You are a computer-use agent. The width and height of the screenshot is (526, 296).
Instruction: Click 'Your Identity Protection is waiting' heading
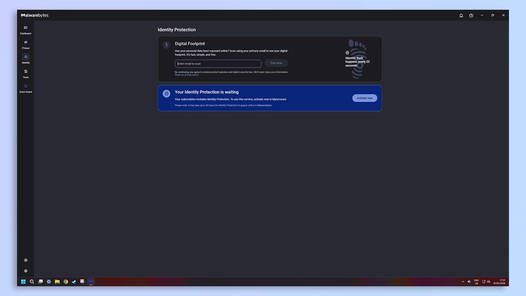(x=206, y=92)
